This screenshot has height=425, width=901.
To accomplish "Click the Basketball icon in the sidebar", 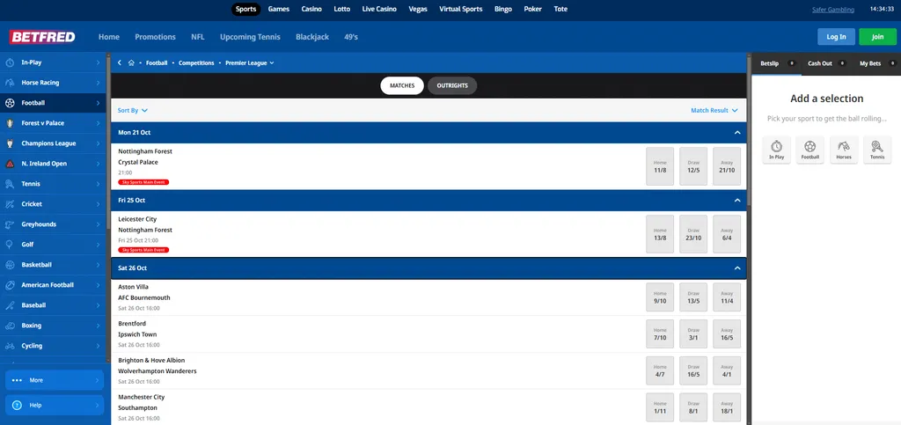I will (10, 265).
